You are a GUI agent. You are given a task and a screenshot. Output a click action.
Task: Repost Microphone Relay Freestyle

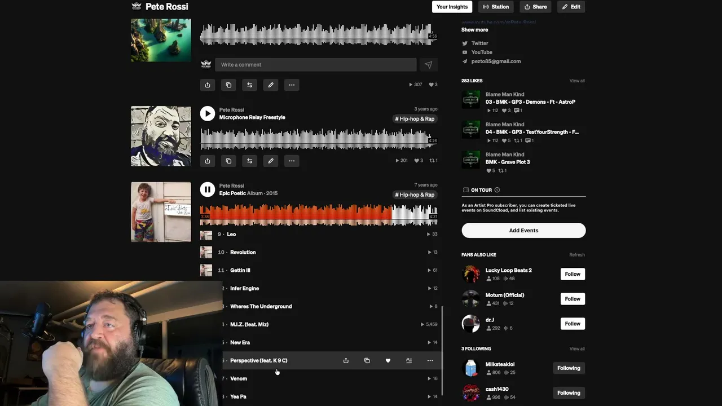click(249, 161)
